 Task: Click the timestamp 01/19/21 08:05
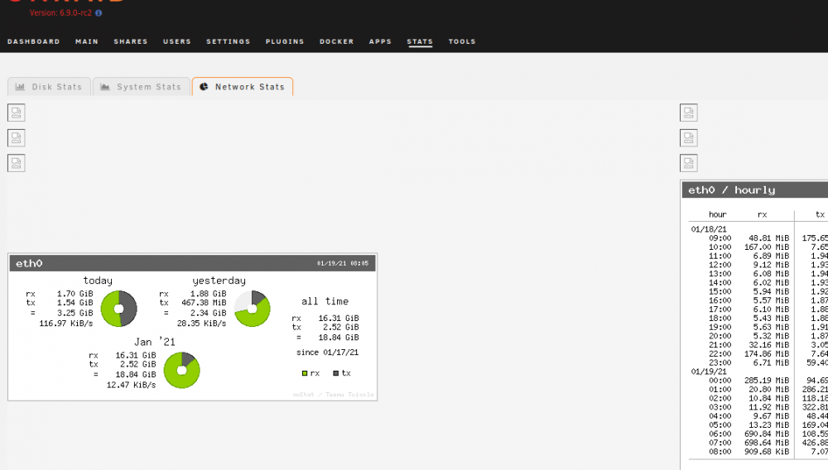(343, 263)
